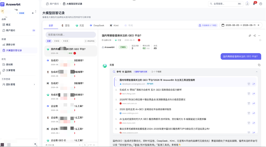This screenshot has width=266, height=147.
Task: Expand 团队管理 submenu chevron
Action: [34, 84]
